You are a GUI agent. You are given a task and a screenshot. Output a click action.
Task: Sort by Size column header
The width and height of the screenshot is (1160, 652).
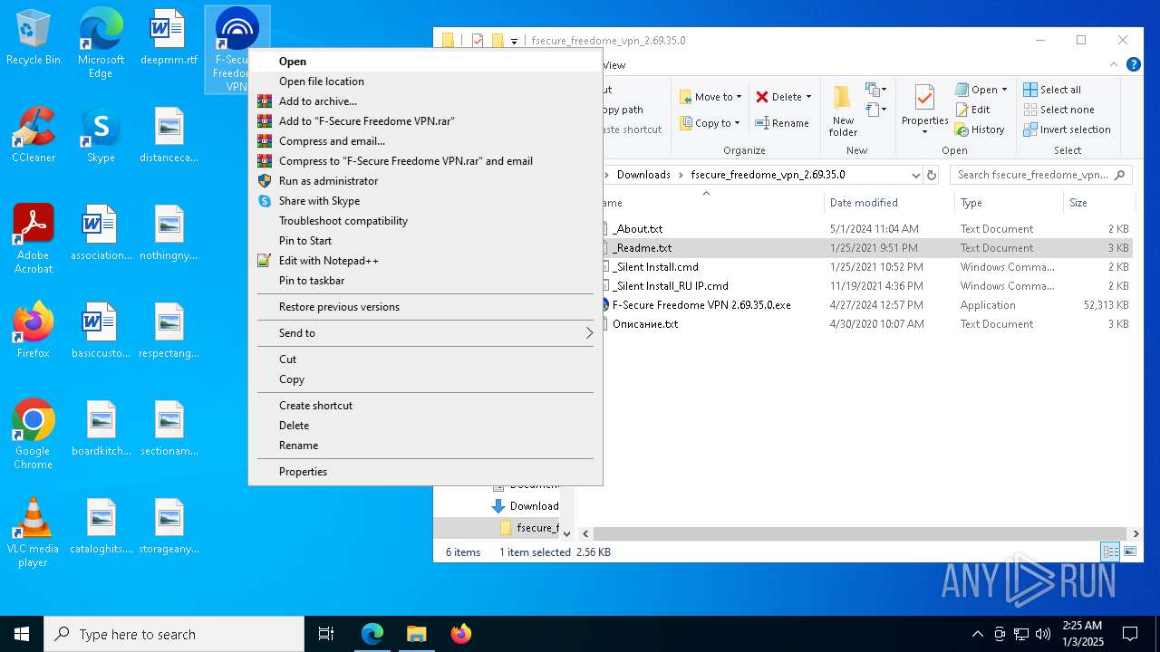point(1097,203)
